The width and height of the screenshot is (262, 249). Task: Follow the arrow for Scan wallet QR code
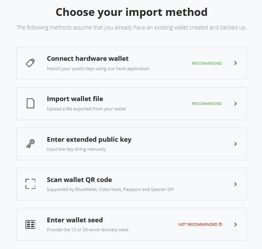(235, 184)
